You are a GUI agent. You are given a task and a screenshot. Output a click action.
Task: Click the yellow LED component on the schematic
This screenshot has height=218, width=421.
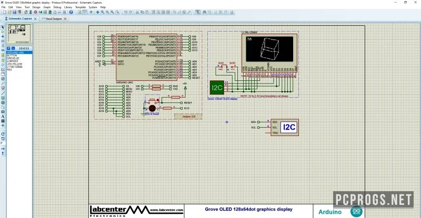pyautogui.click(x=152, y=108)
